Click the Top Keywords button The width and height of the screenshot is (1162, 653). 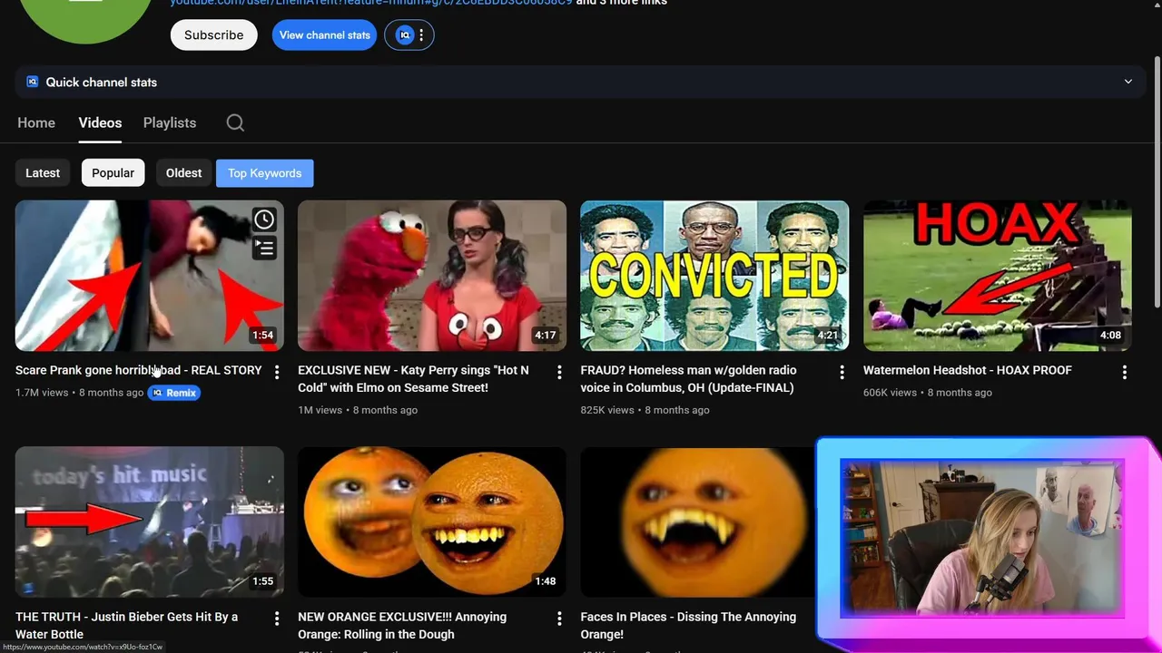(265, 173)
